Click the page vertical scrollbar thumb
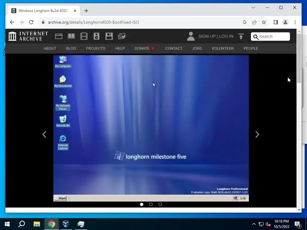Screen dimensions: 307x230 pyautogui.click(x=299, y=58)
